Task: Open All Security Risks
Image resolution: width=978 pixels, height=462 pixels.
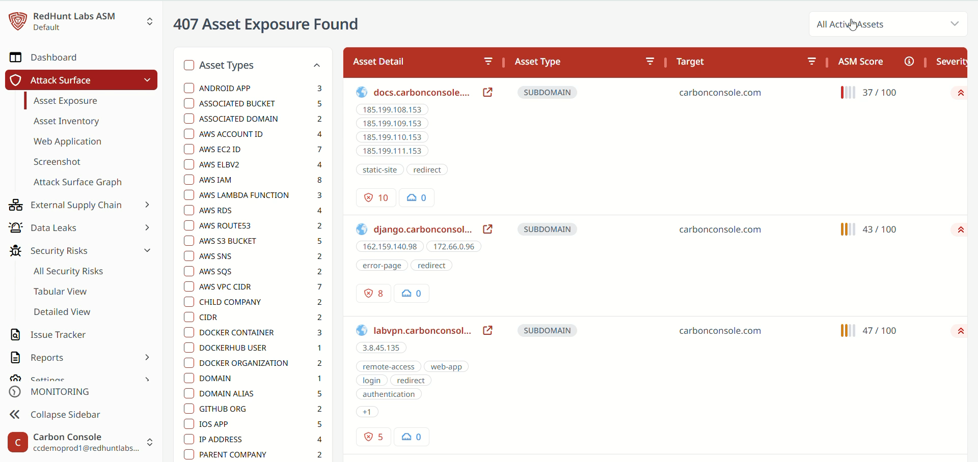Action: [68, 271]
